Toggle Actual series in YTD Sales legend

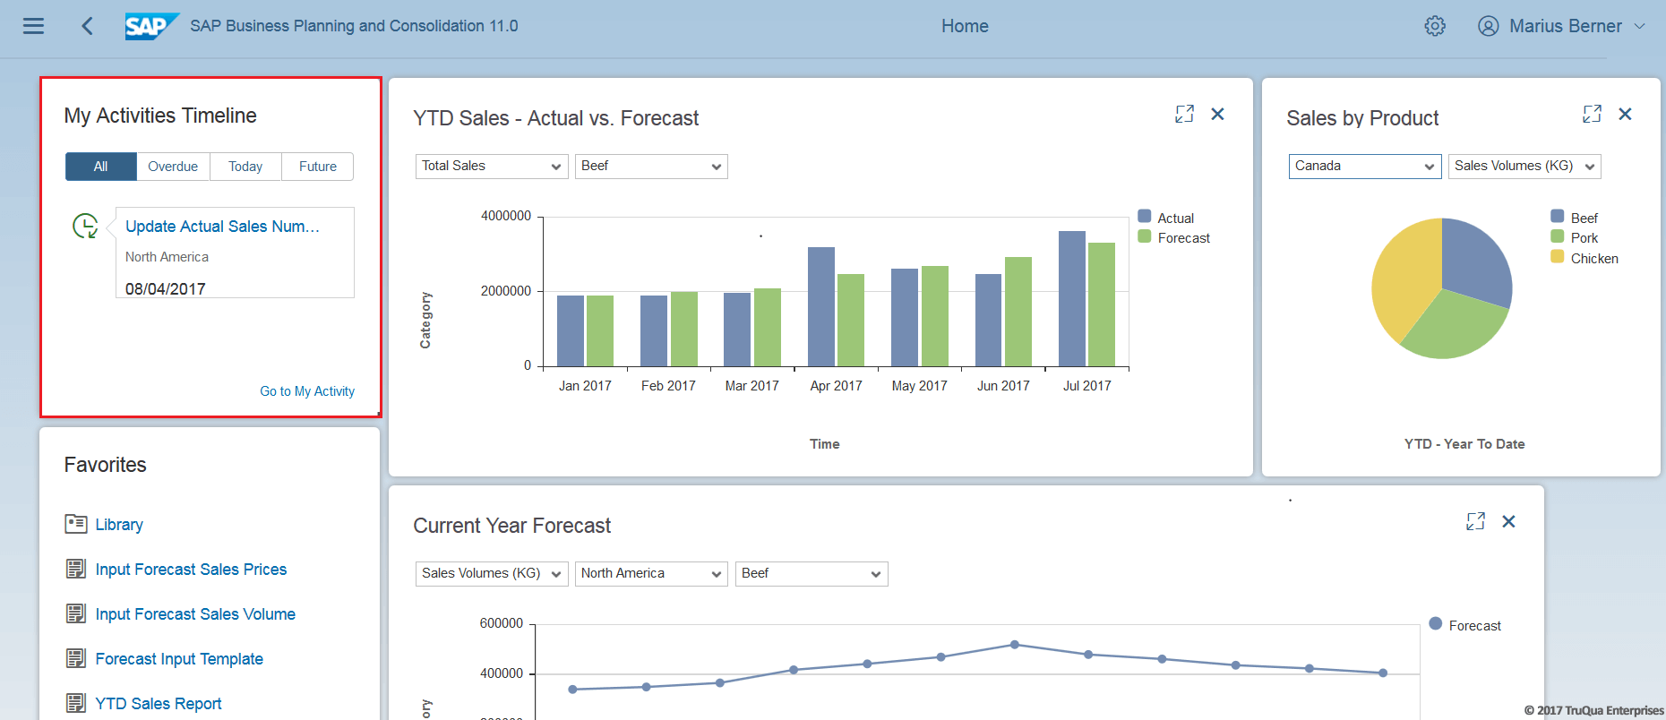pos(1166,218)
